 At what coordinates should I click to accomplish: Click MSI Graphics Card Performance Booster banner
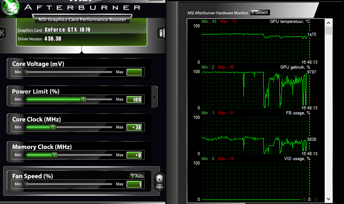point(82,19)
